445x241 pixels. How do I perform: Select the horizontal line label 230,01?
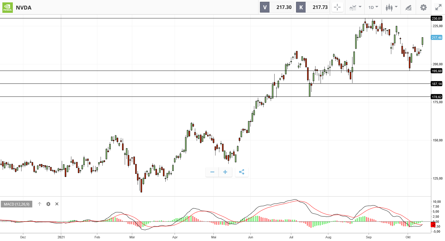coord(437,18)
